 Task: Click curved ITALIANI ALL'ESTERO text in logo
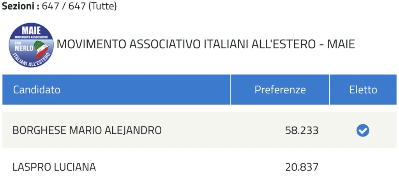31,61
